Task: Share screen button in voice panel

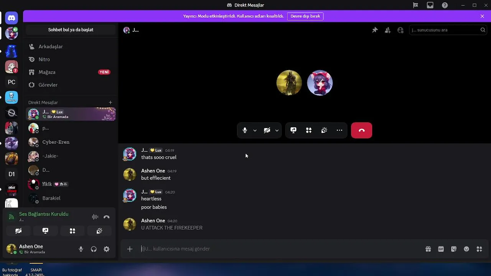Action: pyautogui.click(x=45, y=231)
